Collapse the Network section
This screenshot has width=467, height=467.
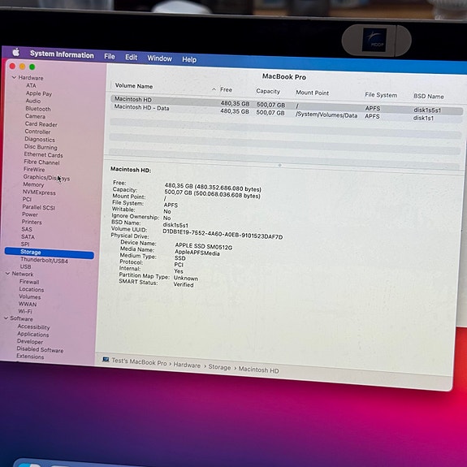point(7,274)
